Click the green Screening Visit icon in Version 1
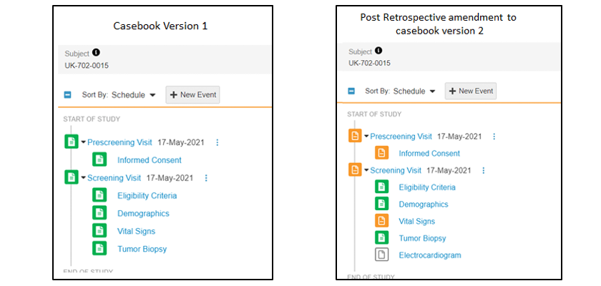Image resolution: width=601 pixels, height=286 pixels. pos(72,177)
